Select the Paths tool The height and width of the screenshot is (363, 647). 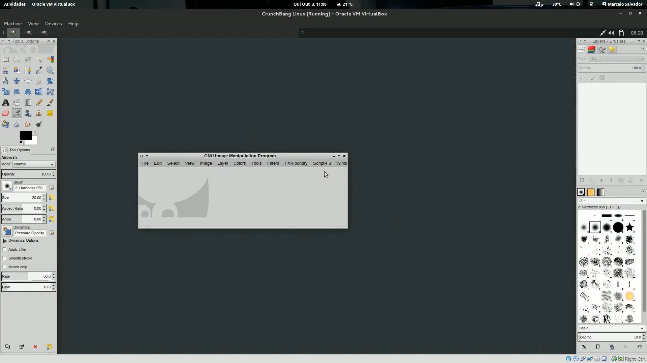point(28,70)
